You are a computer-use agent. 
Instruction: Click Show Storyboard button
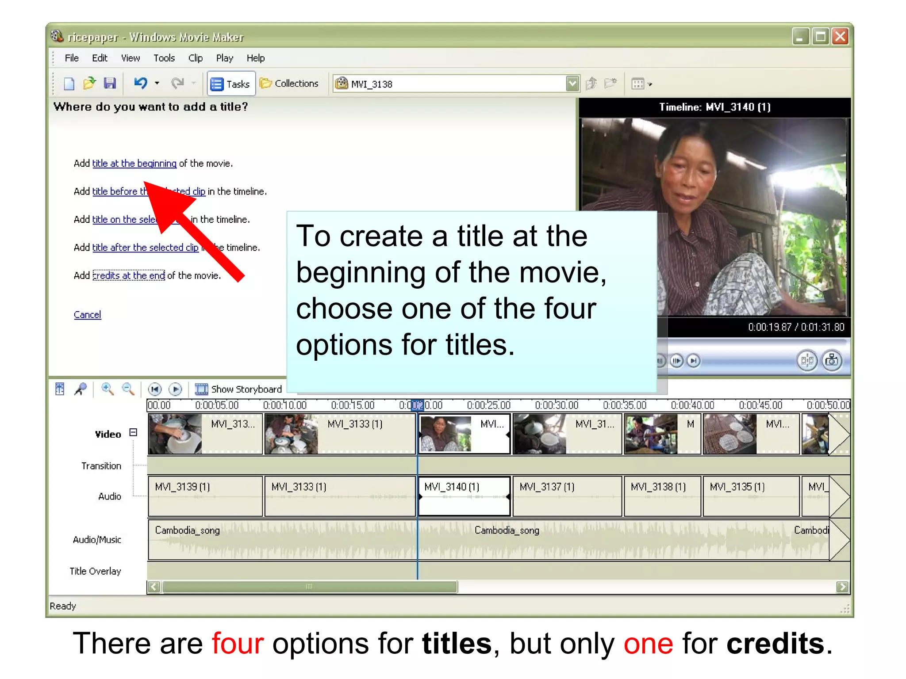238,389
